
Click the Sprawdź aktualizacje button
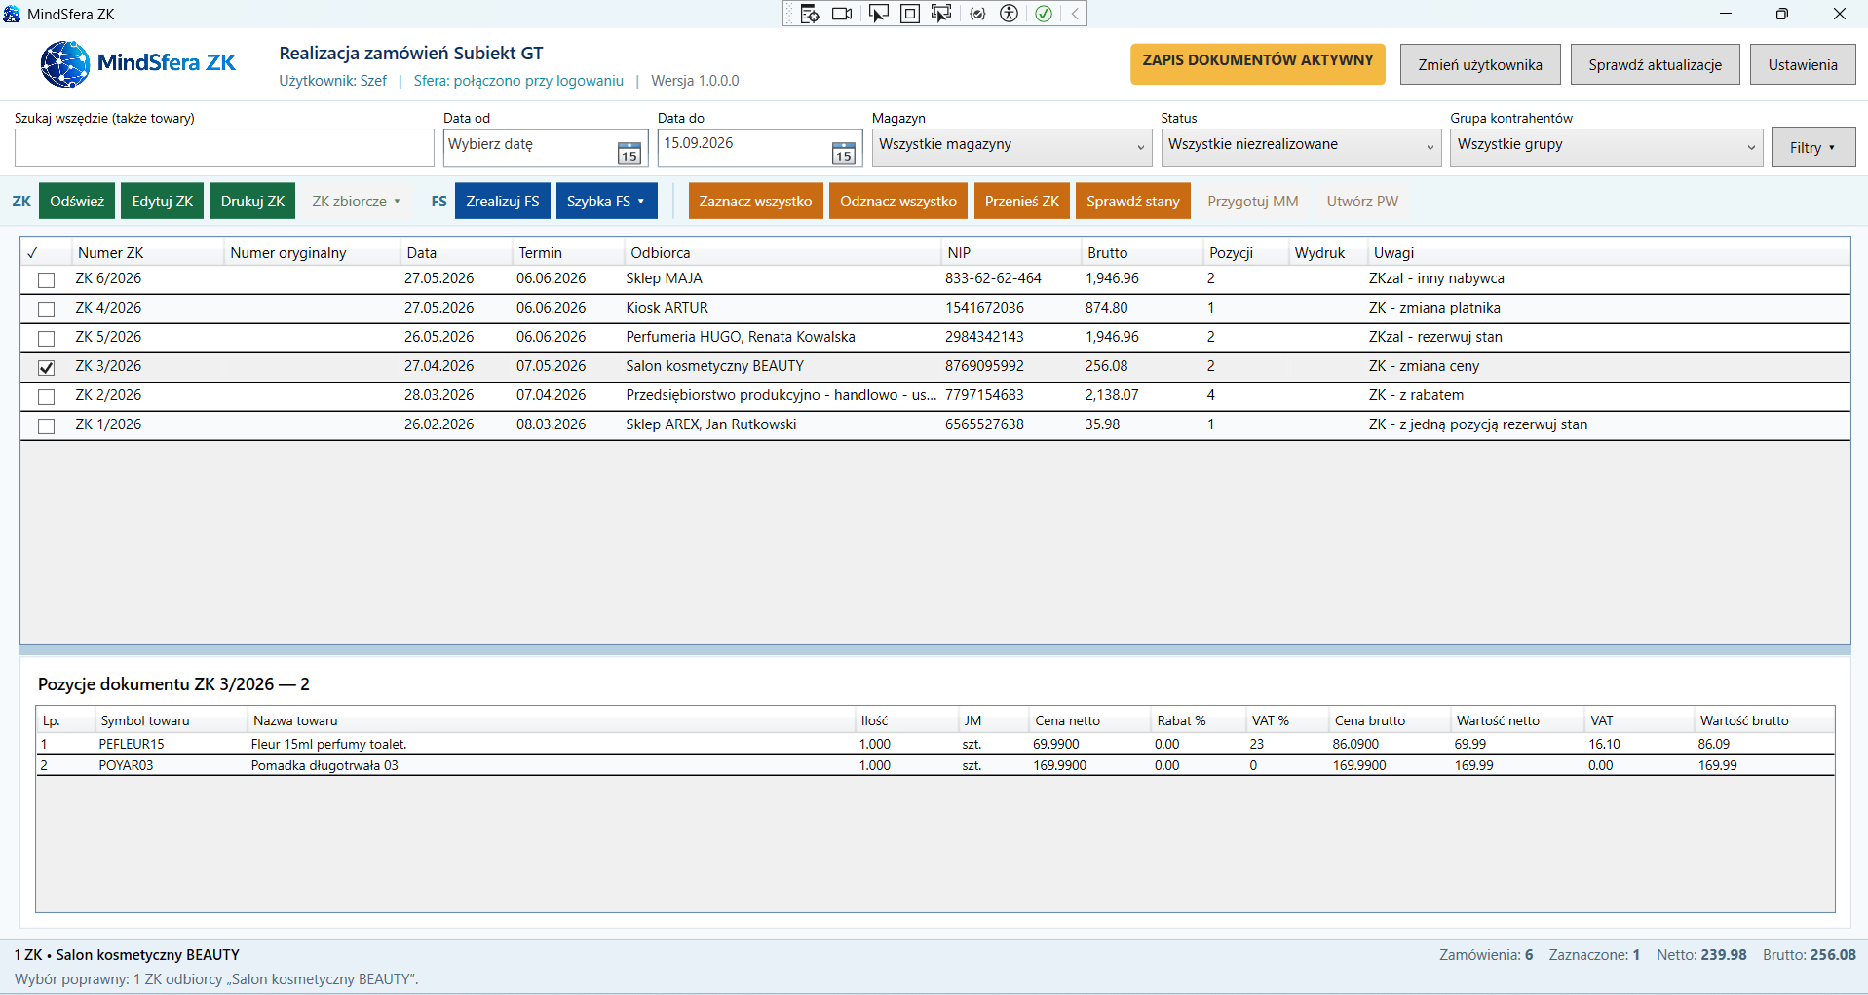1656,64
